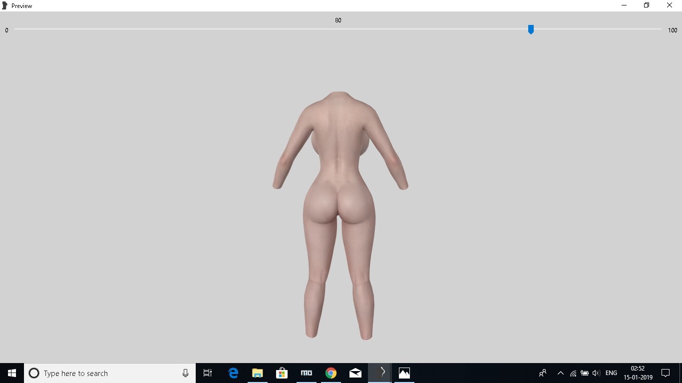Click the weight slider handle at 80
The height and width of the screenshot is (383, 682).
[x=531, y=30]
